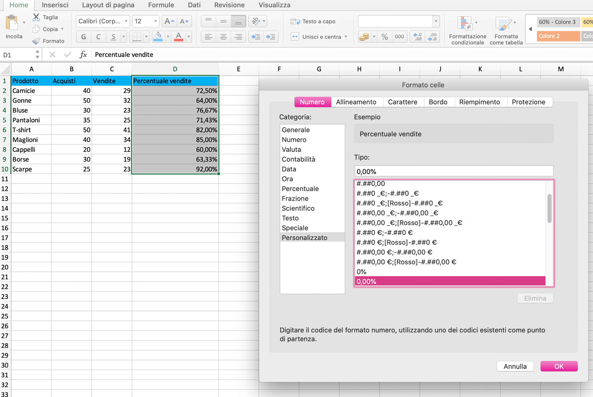Click Unisci e centra merge button

click(316, 37)
